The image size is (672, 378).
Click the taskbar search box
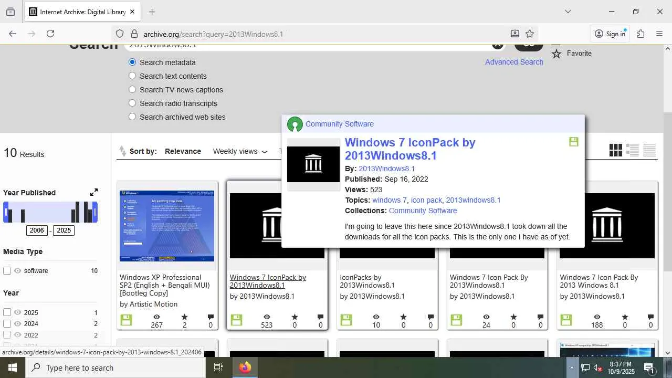click(x=115, y=367)
